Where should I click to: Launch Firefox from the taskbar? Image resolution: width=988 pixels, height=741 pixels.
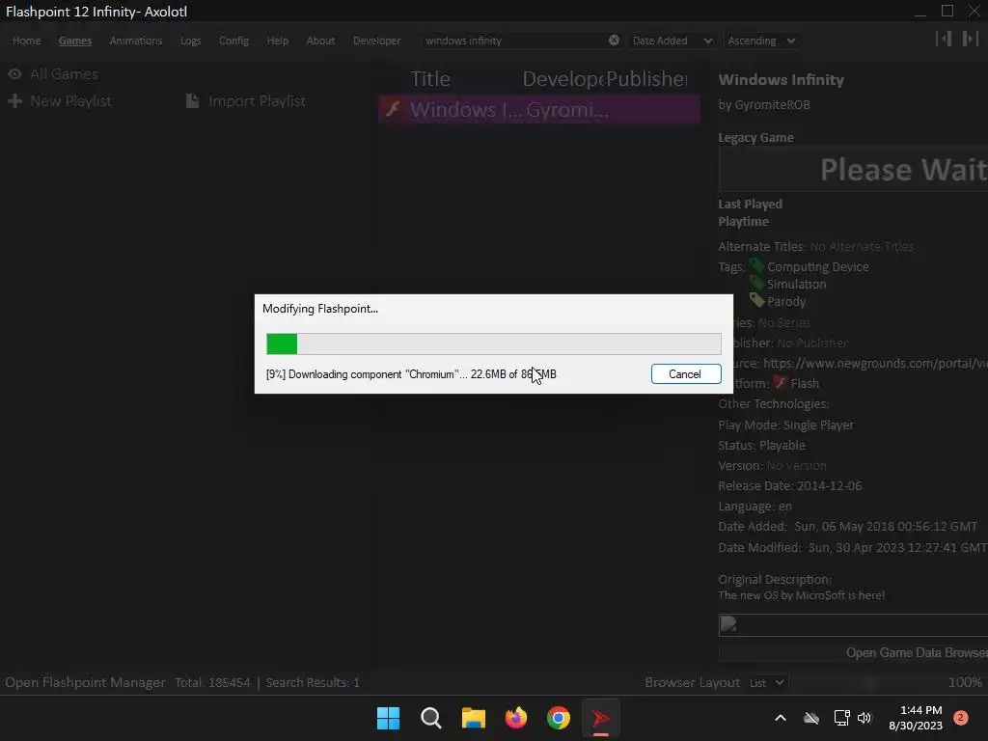click(516, 718)
